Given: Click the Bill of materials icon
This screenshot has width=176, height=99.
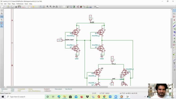Looking at the screenshot, I should [x=90, y=7].
